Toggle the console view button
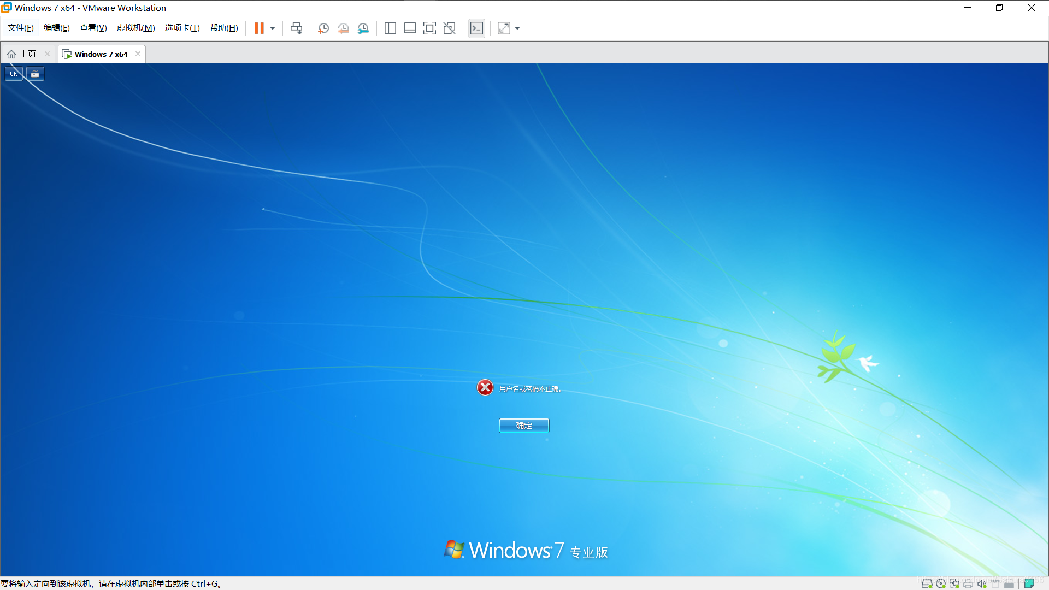1049x590 pixels. click(476, 28)
